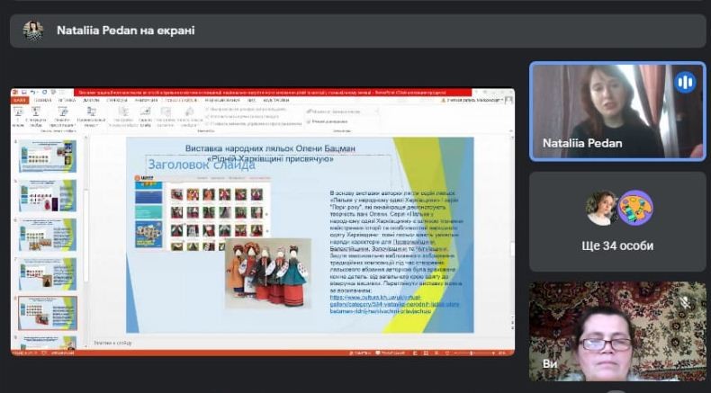Viewport: 711px width, 393px height.
Task: Click the third large slide show ribbon icon
Action: point(62,113)
